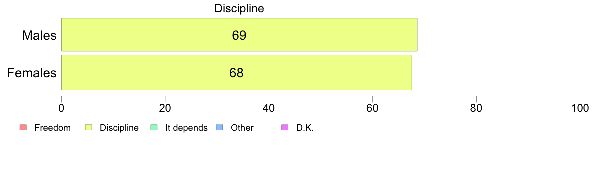This screenshot has width=594, height=184.
Task: Click the D.K. legend text
Action: [305, 128]
